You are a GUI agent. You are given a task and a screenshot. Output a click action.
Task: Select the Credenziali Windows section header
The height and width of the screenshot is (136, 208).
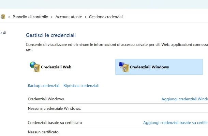tap(46, 99)
